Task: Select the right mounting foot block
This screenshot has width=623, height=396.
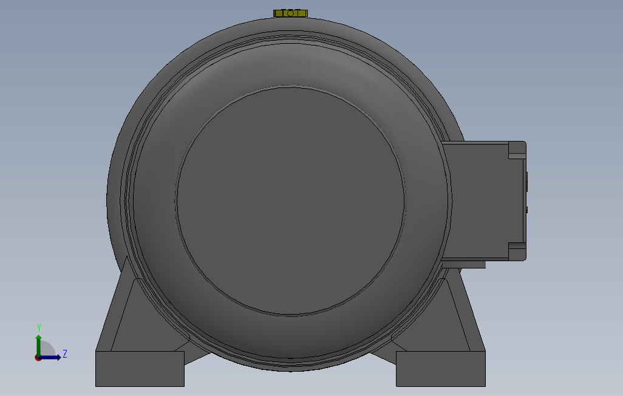Action: (x=441, y=369)
